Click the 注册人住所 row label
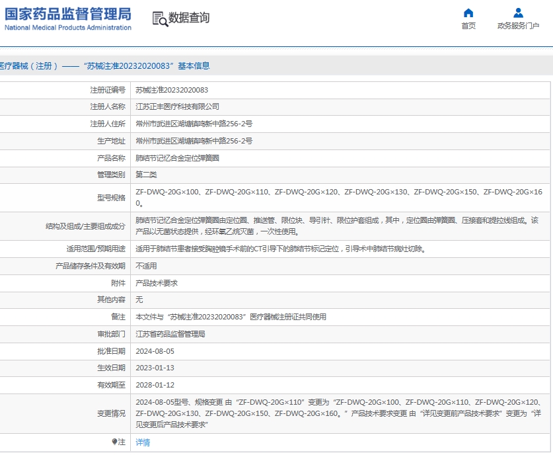 [108, 124]
